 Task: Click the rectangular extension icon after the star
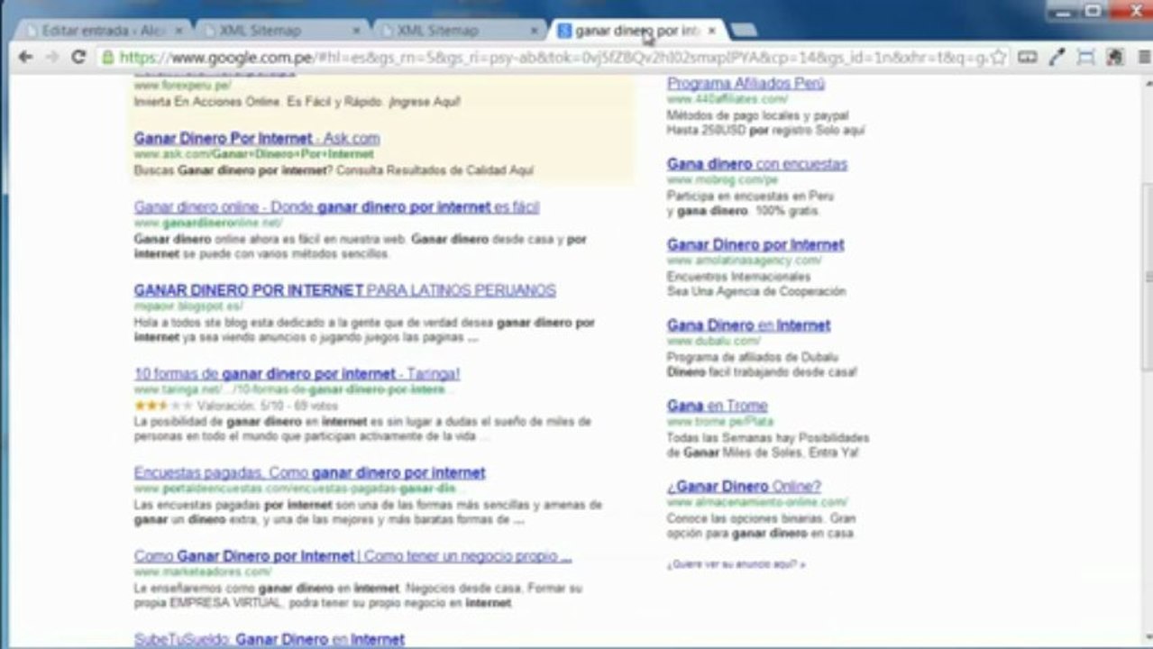1028,57
